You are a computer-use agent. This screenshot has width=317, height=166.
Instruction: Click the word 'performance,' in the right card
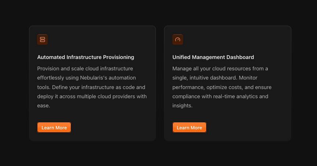[189, 87]
